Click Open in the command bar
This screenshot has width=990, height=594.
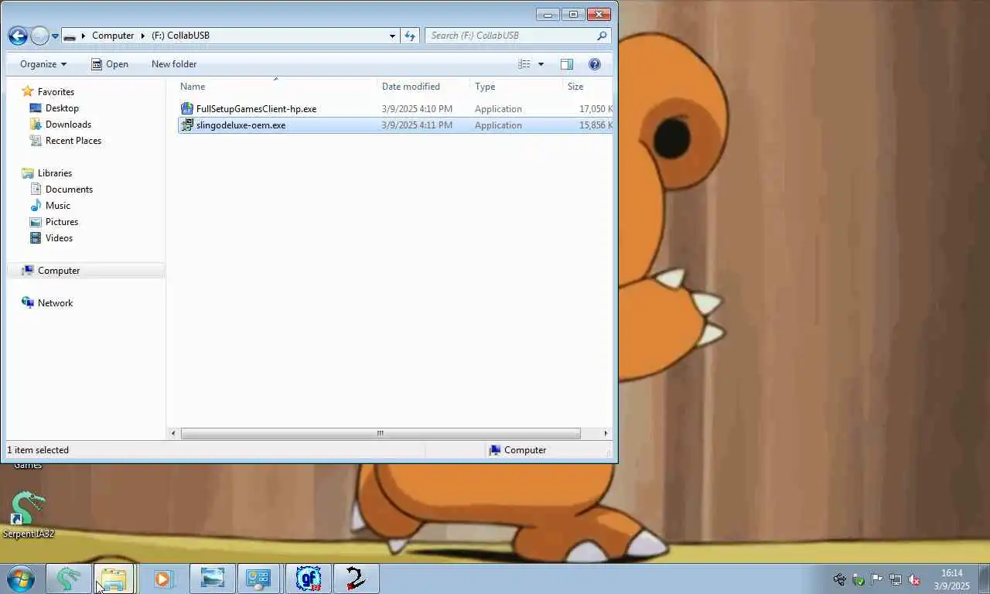pyautogui.click(x=109, y=64)
